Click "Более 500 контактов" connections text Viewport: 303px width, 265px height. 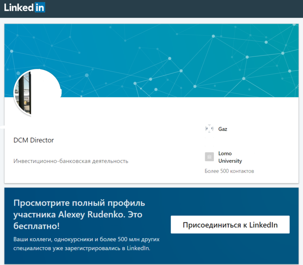point(229,171)
